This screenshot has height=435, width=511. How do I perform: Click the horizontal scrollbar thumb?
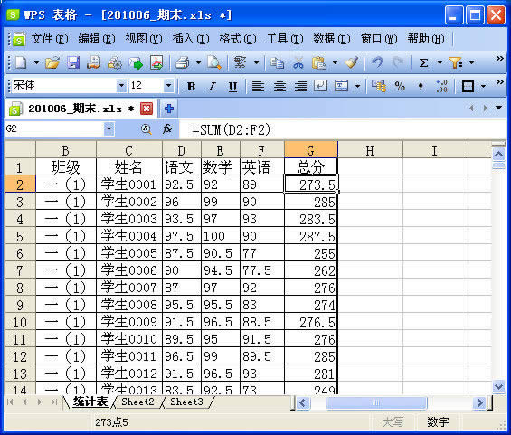click(376, 403)
